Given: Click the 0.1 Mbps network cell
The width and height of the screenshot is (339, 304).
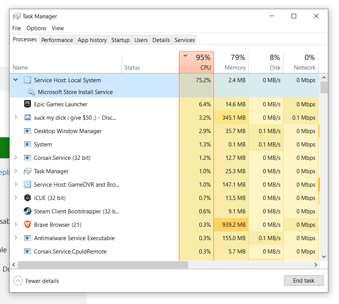Looking at the screenshot, I should click(301, 118).
